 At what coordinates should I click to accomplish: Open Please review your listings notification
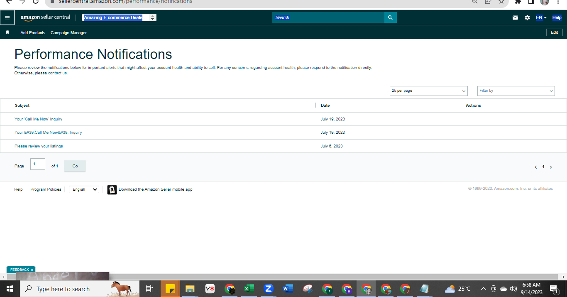pyautogui.click(x=39, y=146)
